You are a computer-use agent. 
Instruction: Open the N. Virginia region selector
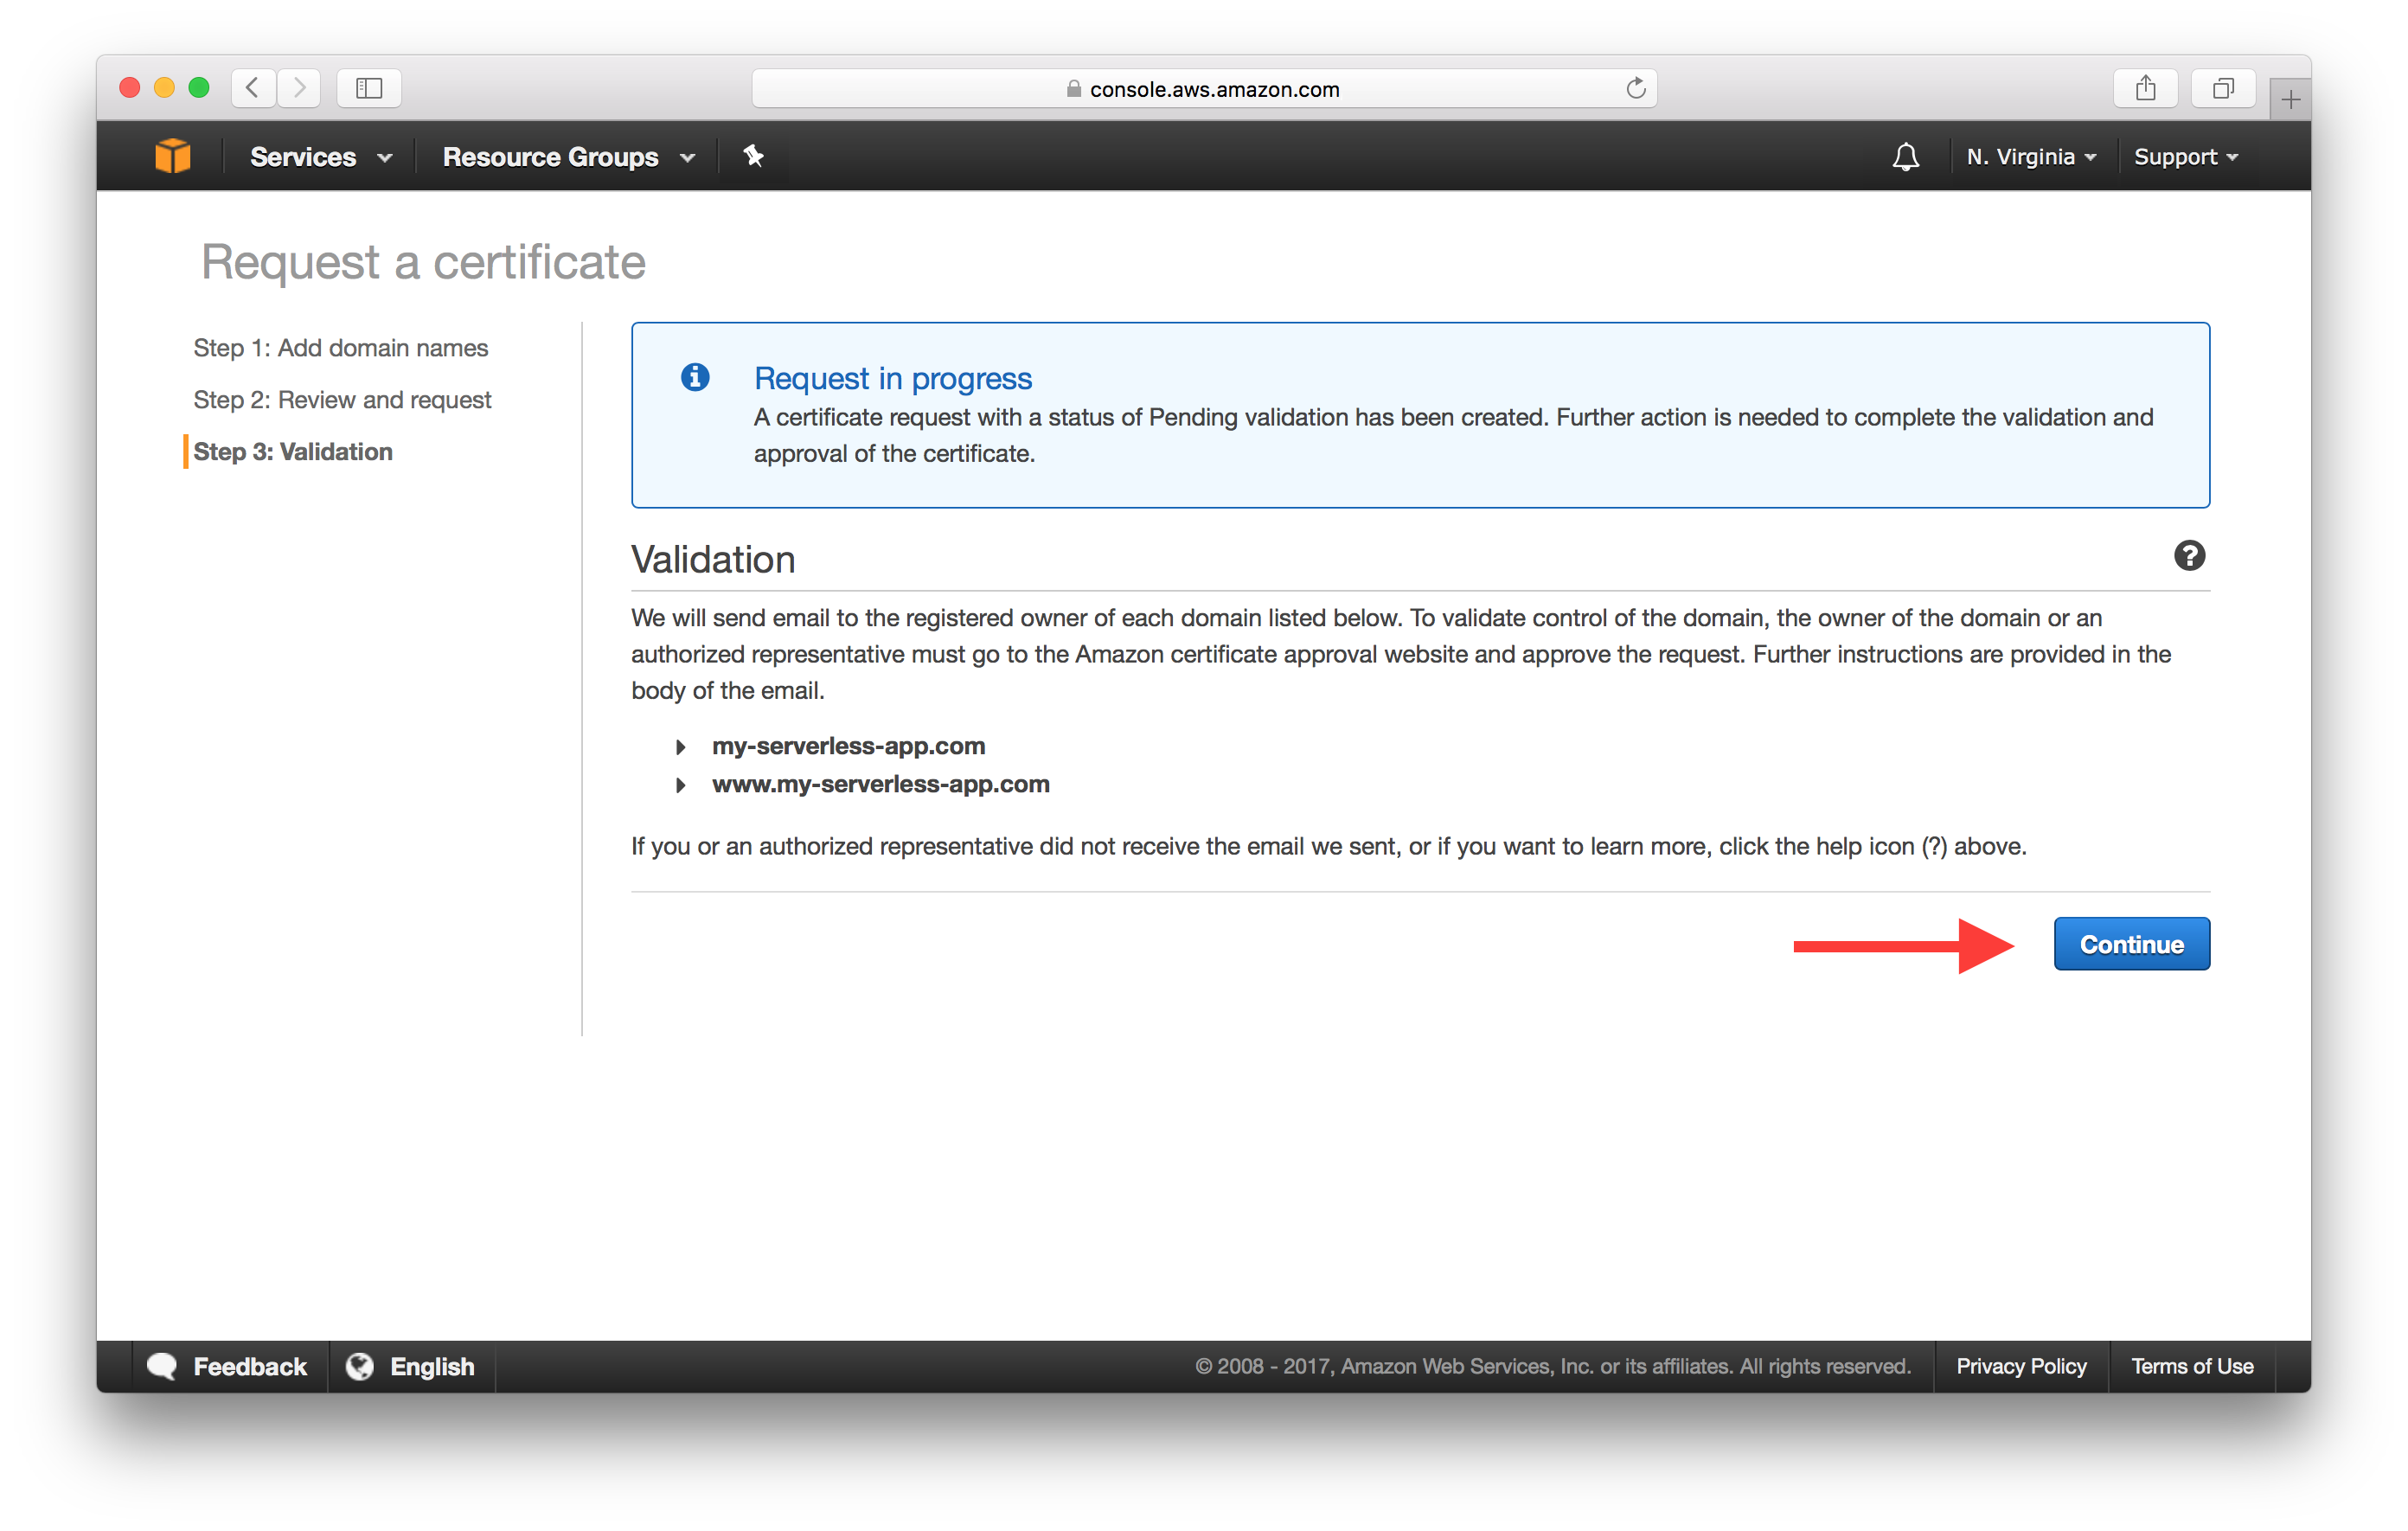click(x=2030, y=157)
